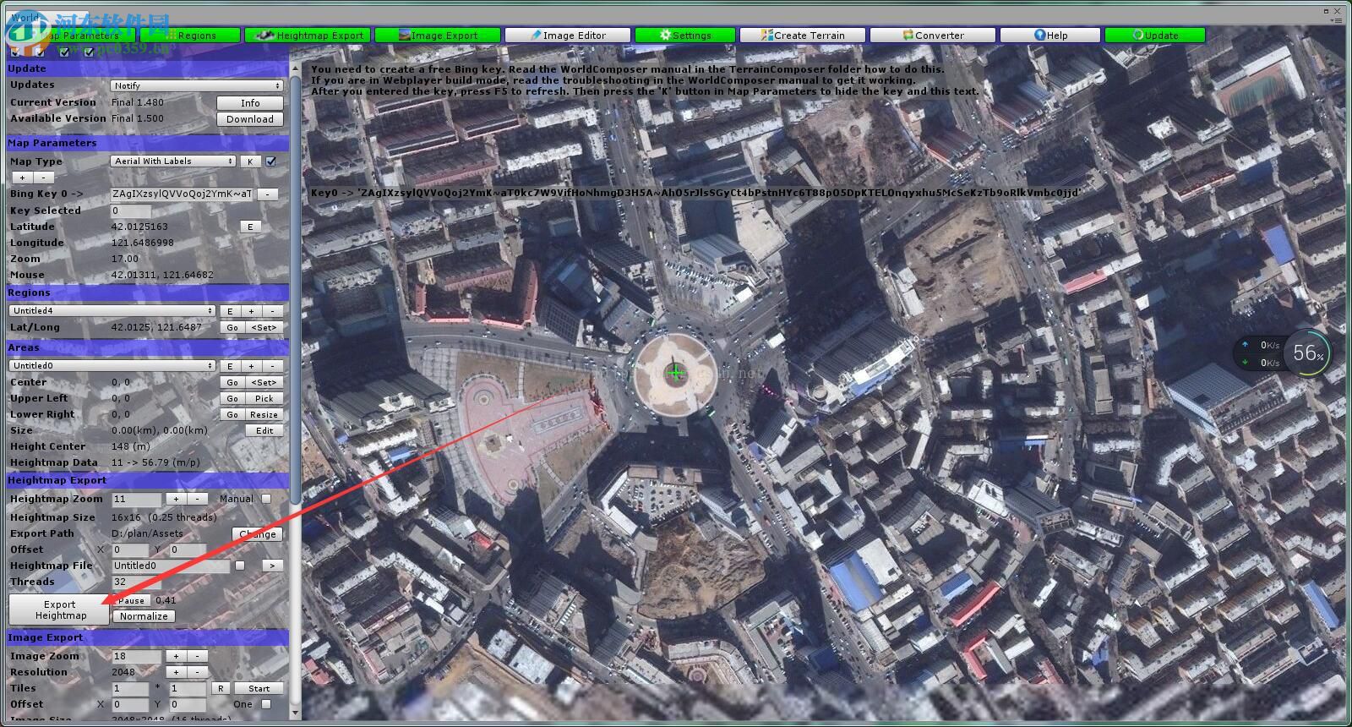This screenshot has height=727, width=1352.
Task: Add an area with the plus button
Action: [251, 366]
